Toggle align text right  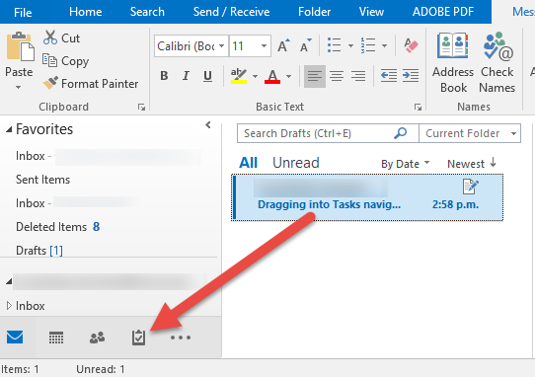pos(358,76)
